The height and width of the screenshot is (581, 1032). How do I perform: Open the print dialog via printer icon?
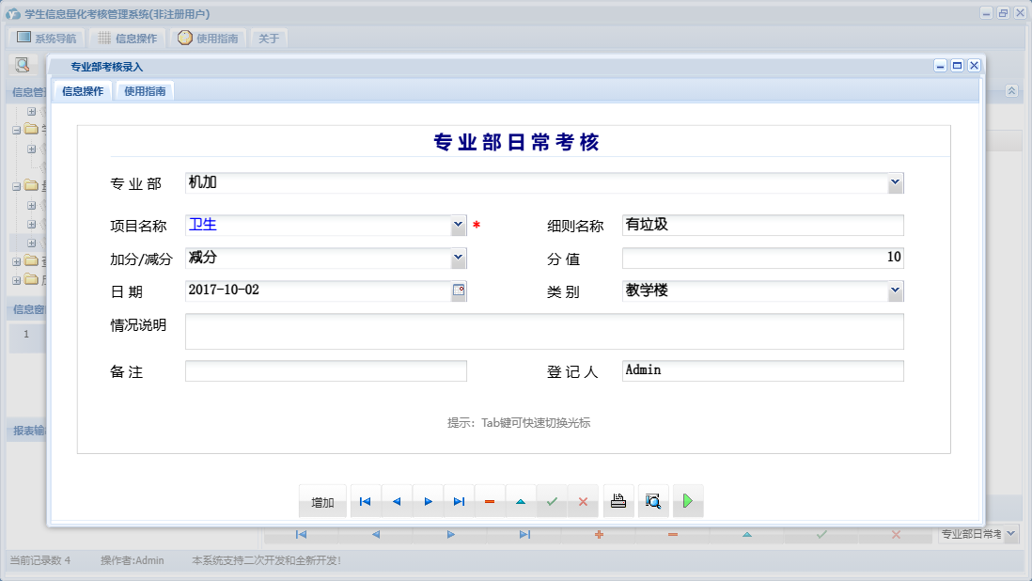tap(618, 501)
